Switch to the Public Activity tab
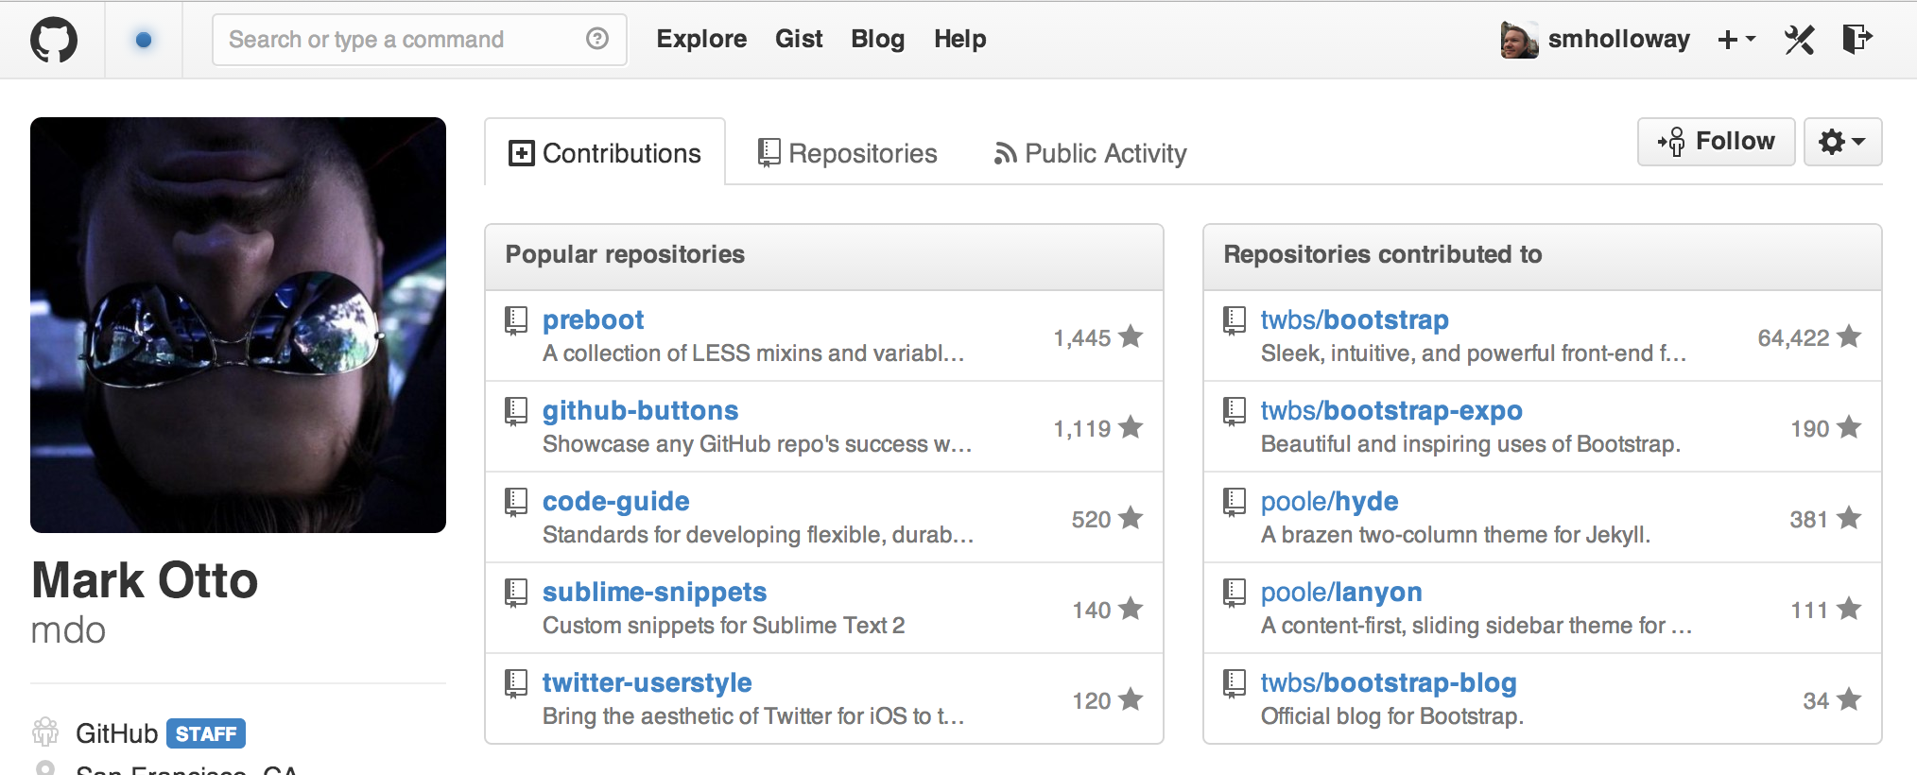Image resolution: width=1917 pixels, height=775 pixels. (1090, 153)
